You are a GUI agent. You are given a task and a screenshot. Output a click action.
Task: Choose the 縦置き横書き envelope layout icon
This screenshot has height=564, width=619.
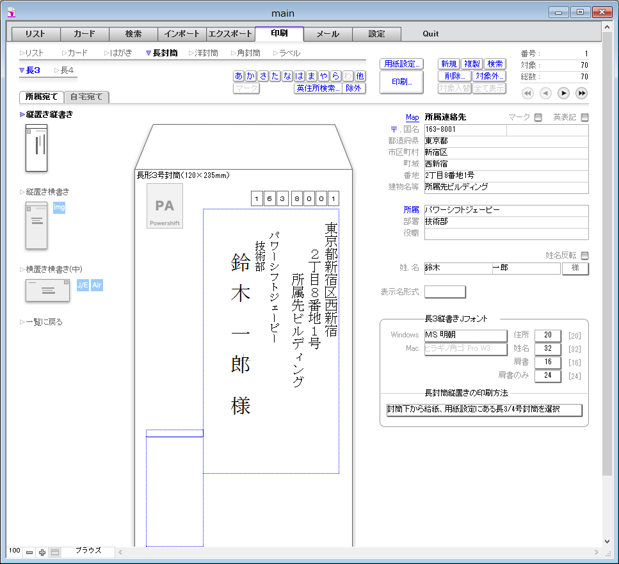(x=36, y=225)
